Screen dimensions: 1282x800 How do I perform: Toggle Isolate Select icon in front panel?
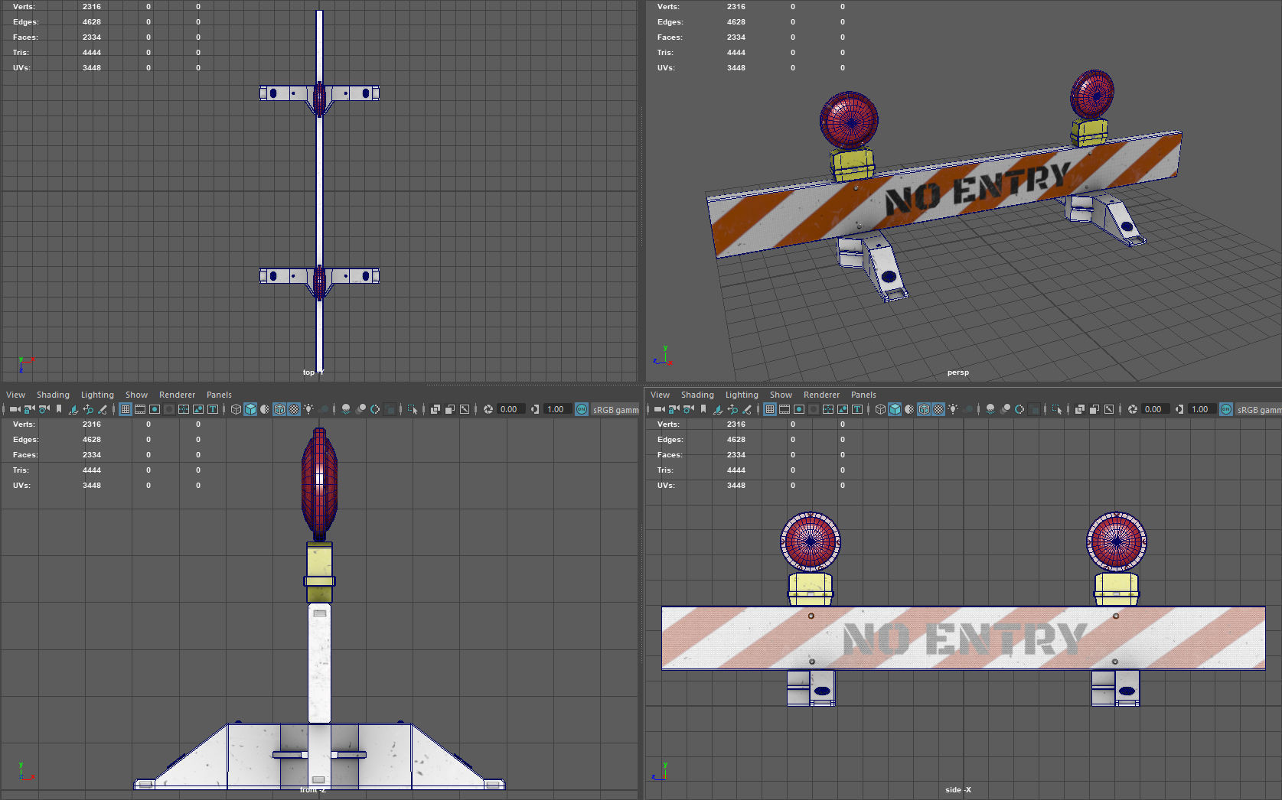pyautogui.click(x=413, y=409)
